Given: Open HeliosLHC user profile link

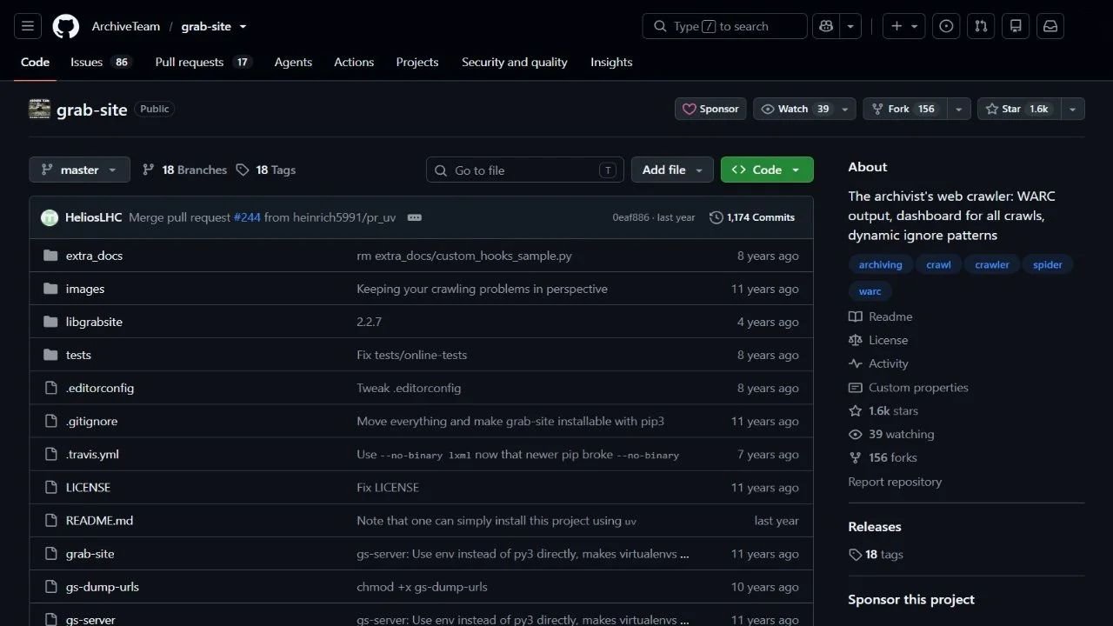Looking at the screenshot, I should [x=93, y=217].
